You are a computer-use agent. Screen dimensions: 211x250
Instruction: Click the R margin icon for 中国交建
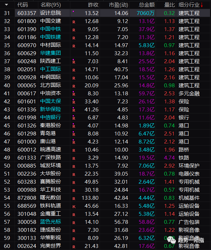[74, 22]
